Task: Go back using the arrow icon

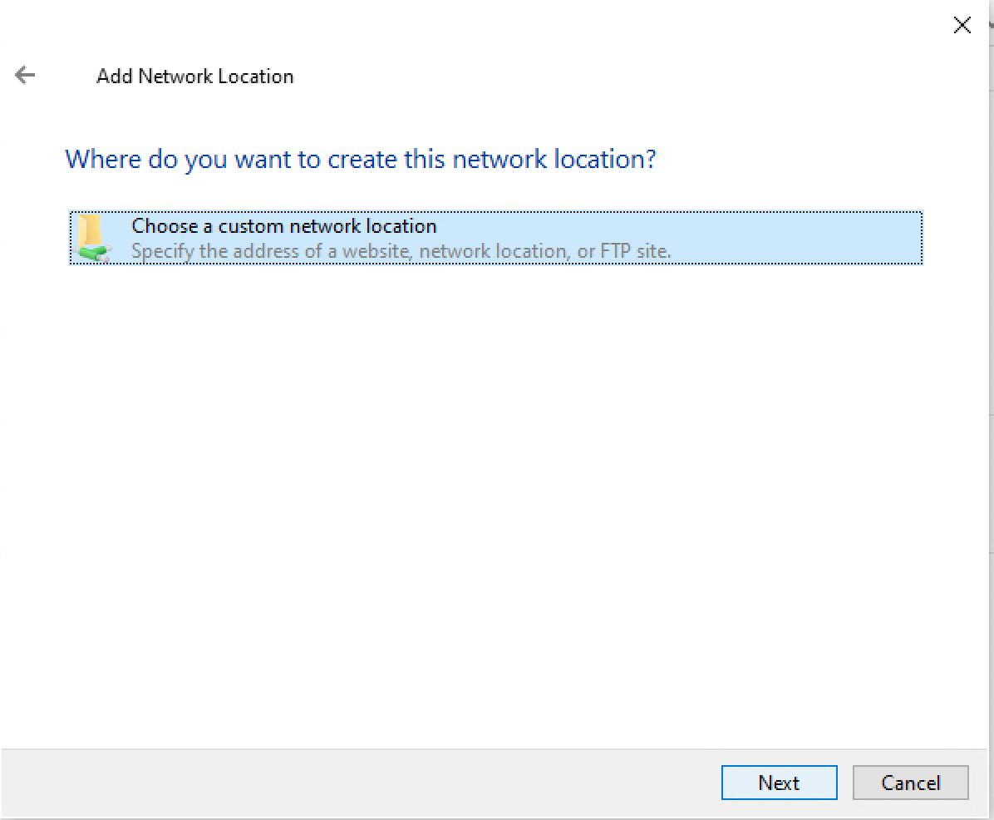Action: (25, 76)
